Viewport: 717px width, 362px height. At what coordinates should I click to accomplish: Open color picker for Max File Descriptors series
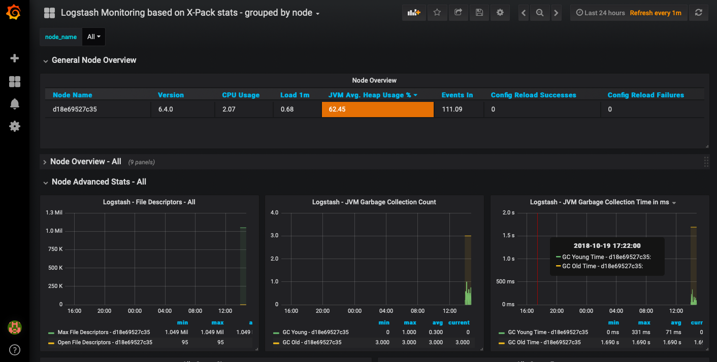coord(51,333)
